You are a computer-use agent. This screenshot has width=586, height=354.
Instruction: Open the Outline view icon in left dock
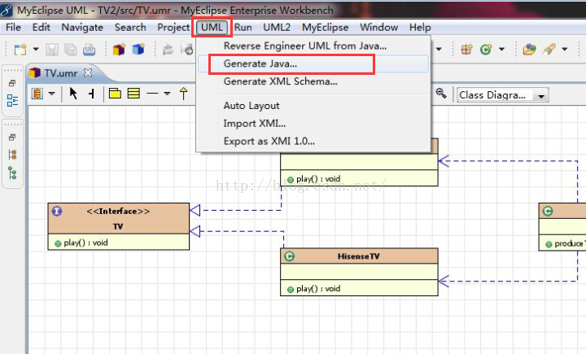[x=12, y=100]
